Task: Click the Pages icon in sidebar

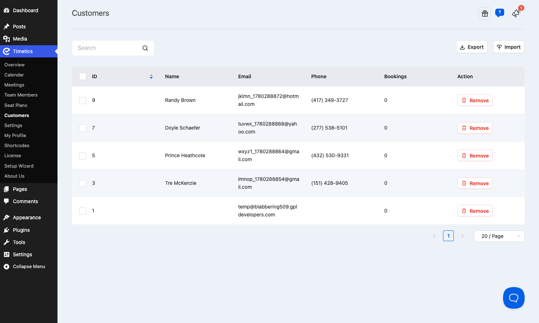Action: [6, 189]
